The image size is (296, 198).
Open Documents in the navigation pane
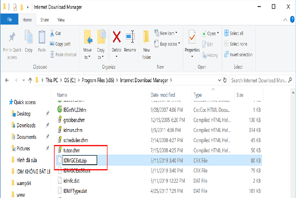pyautogui.click(x=24, y=137)
